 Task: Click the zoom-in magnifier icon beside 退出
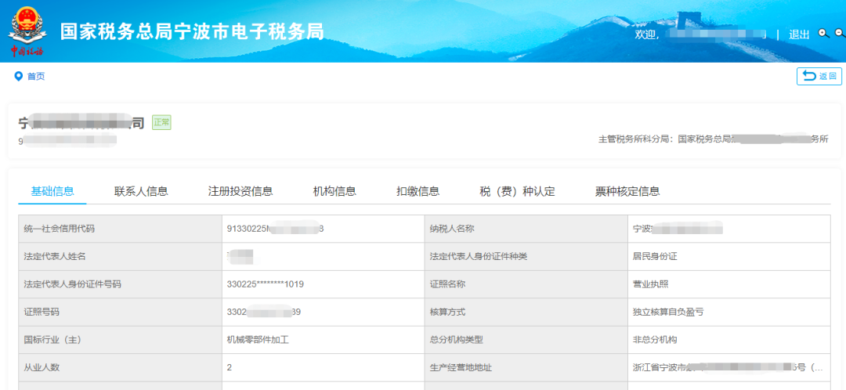[x=823, y=34]
